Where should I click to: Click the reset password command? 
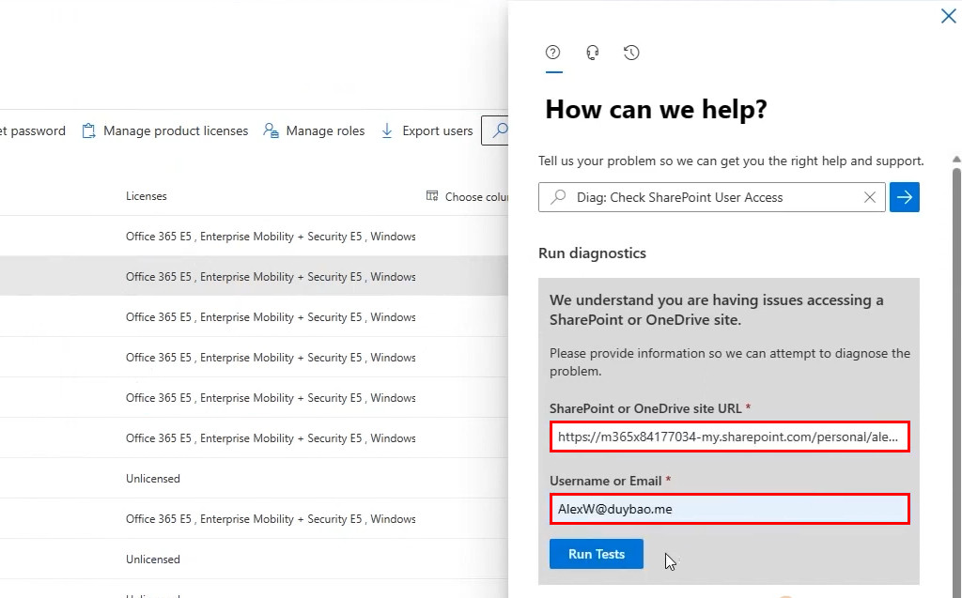tap(33, 130)
